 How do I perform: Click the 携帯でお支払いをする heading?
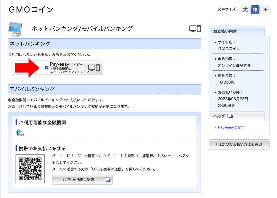(42, 148)
